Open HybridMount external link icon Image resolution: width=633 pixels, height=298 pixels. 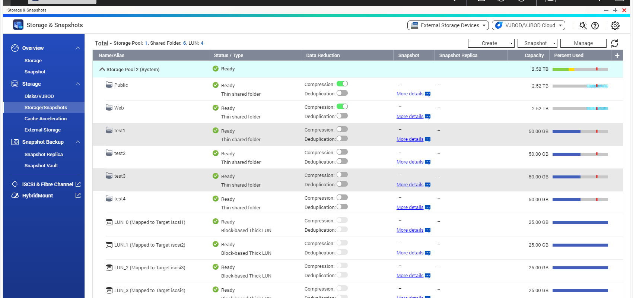click(x=78, y=195)
